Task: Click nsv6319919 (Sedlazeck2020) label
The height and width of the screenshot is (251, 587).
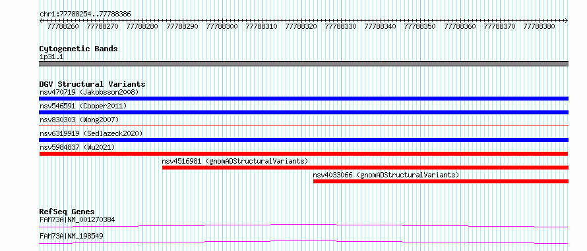Action: coord(91,133)
